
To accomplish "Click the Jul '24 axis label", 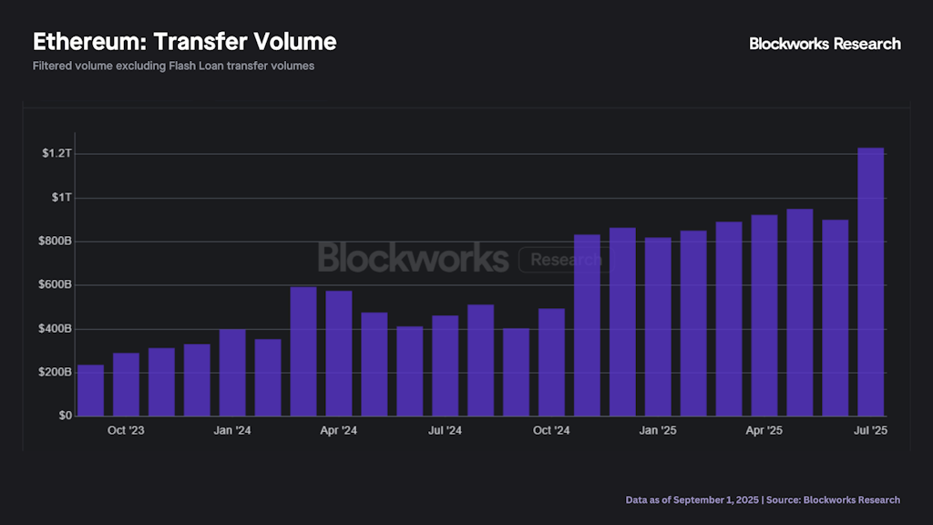I will point(445,430).
